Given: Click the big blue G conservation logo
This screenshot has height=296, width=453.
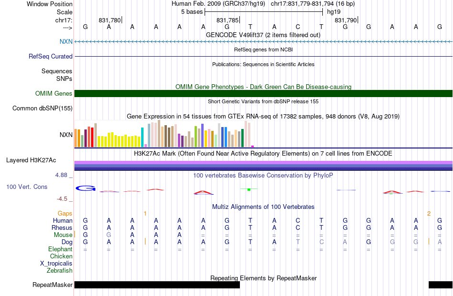Looking at the screenshot, I should (85, 188).
